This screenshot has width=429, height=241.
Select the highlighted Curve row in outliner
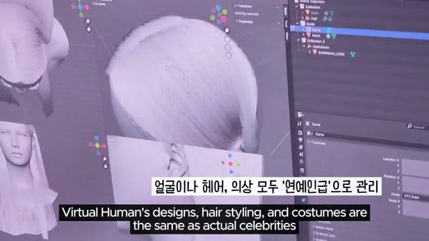(x=359, y=32)
